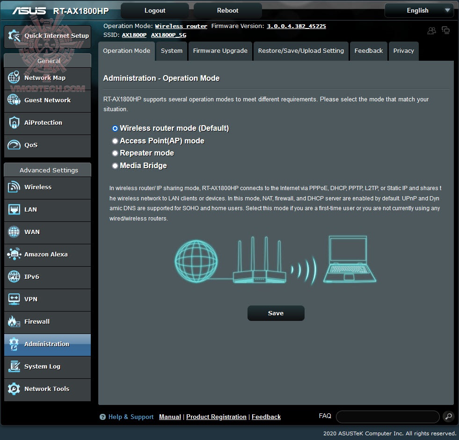Click the General section header

[47, 61]
